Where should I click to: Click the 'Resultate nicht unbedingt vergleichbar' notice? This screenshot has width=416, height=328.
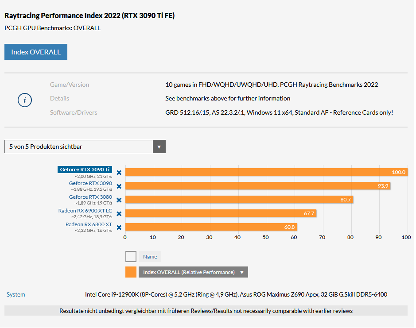pos(207,312)
